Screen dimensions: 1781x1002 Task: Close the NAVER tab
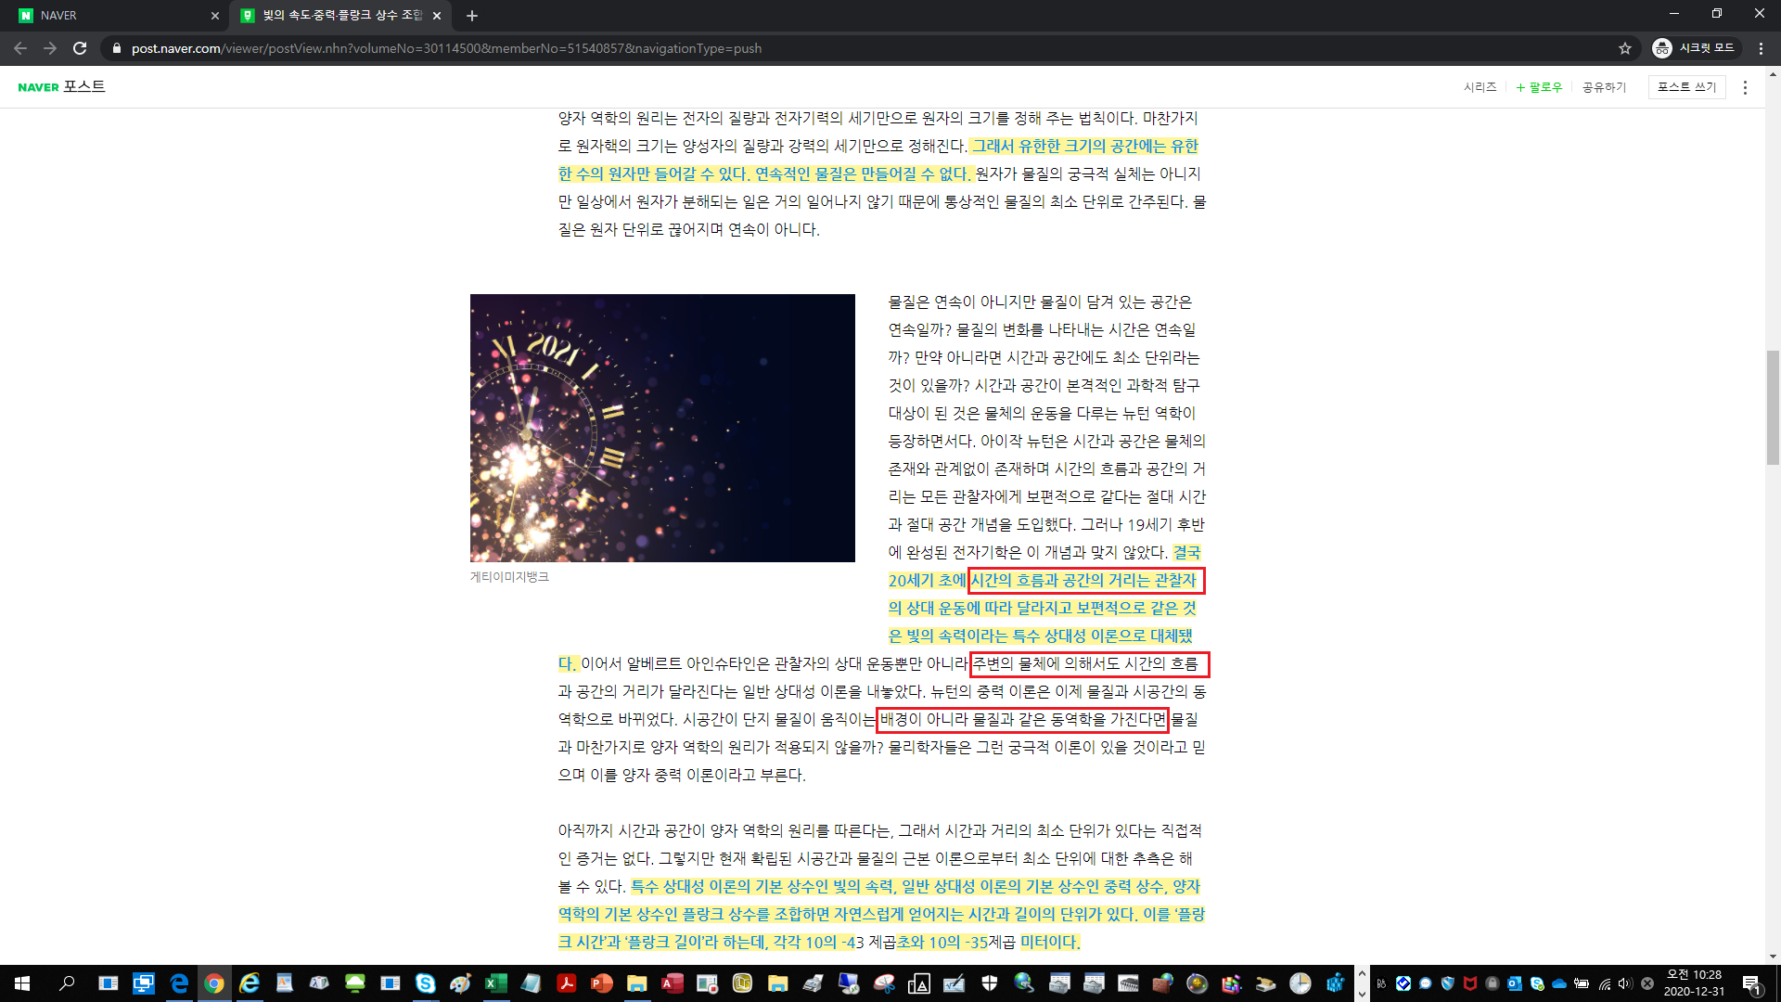click(x=215, y=16)
